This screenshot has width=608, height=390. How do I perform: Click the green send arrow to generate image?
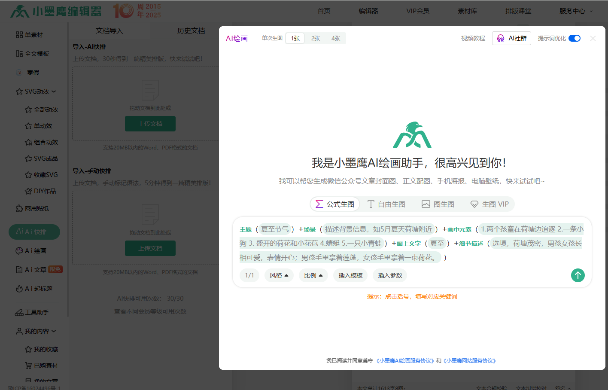click(578, 275)
